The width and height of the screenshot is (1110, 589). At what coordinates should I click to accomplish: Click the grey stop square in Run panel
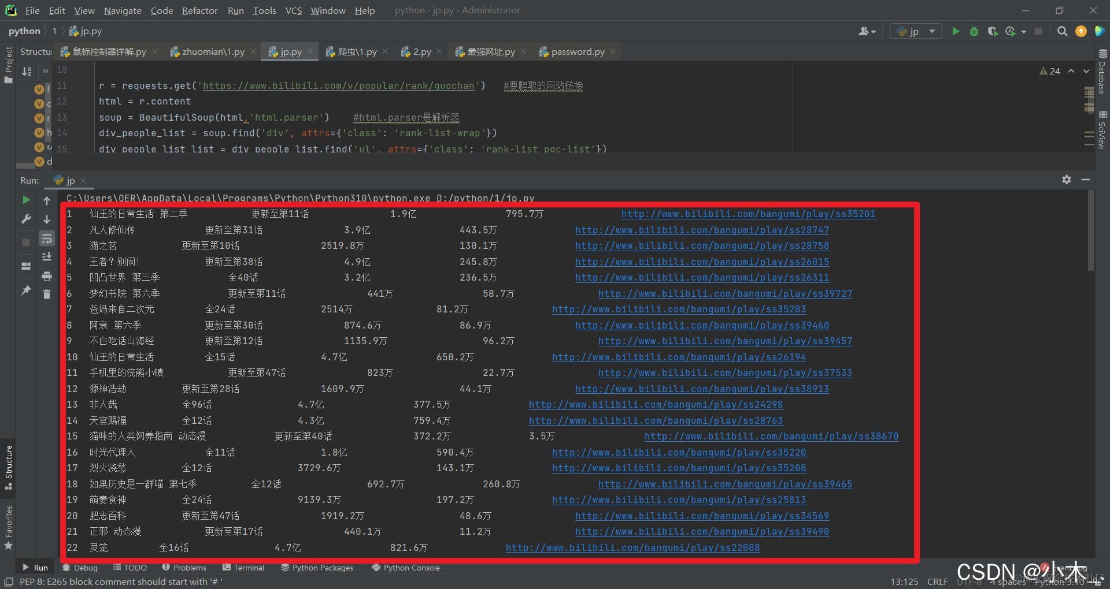click(26, 243)
